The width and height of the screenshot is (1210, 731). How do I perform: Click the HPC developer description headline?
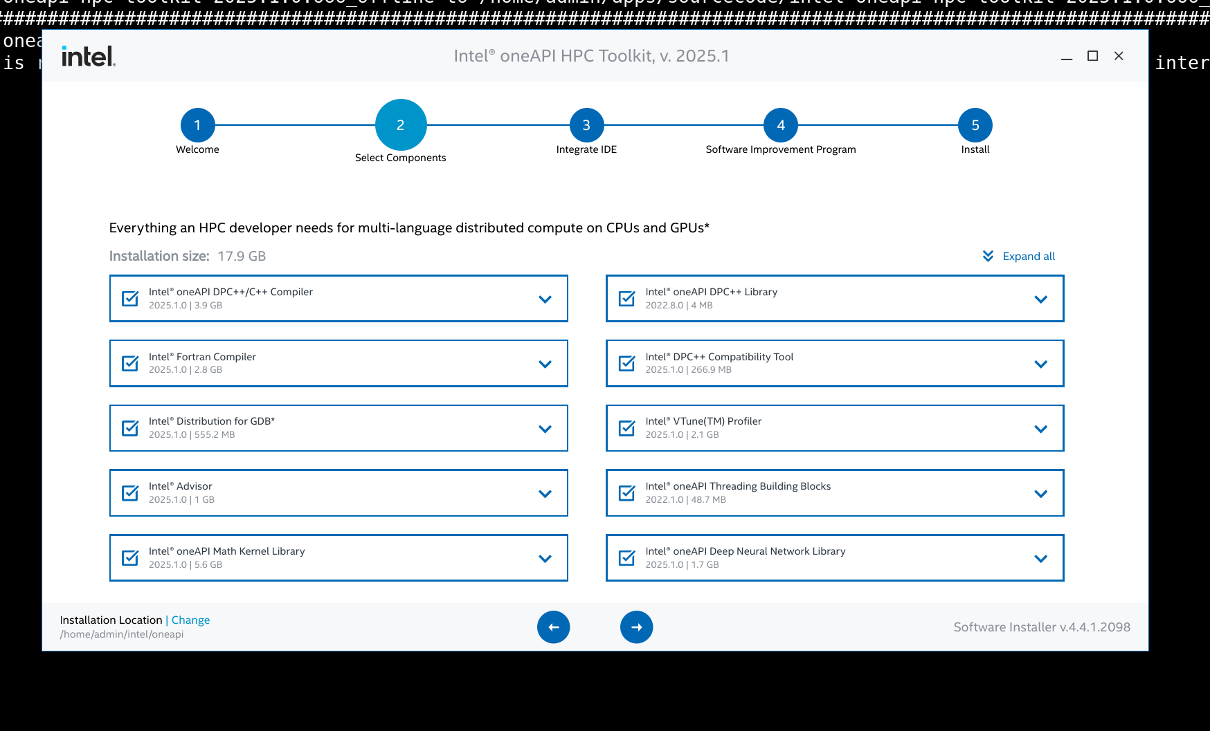pyautogui.click(x=409, y=228)
